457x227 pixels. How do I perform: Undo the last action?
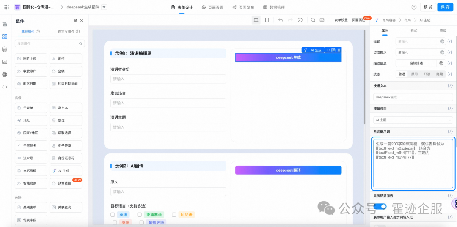[281, 20]
